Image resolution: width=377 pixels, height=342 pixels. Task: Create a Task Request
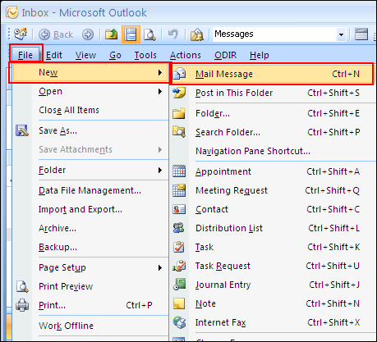pyautogui.click(x=273, y=266)
